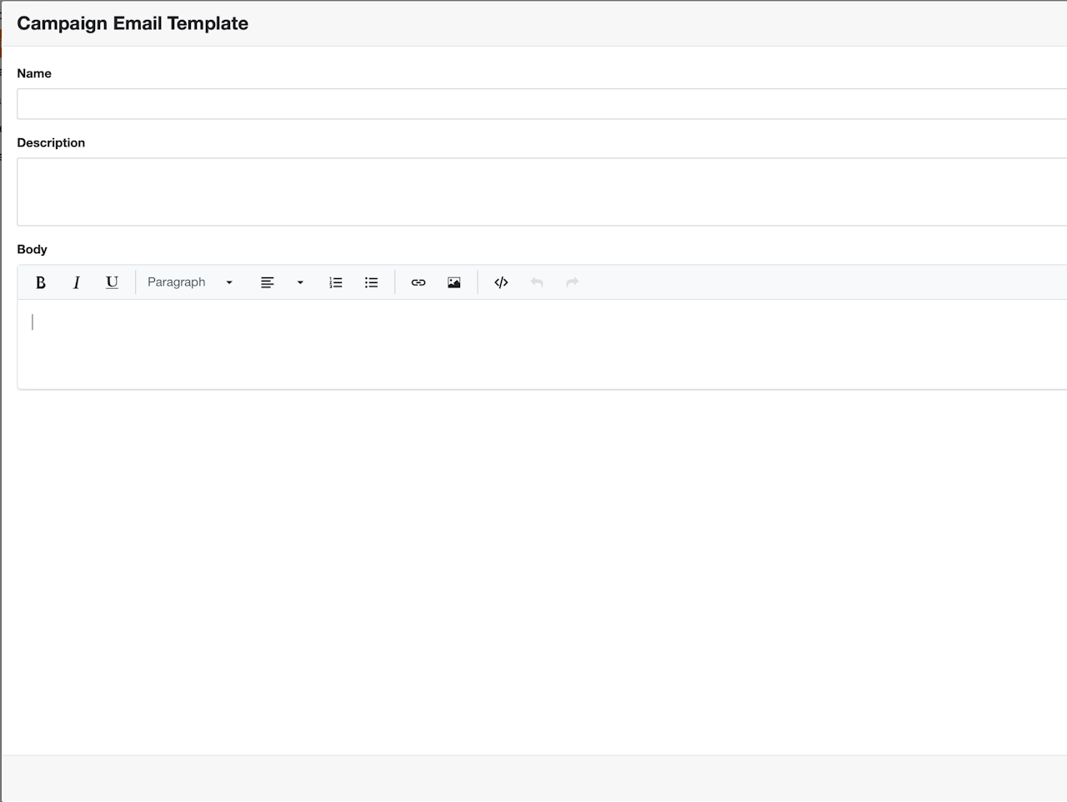This screenshot has height=802, width=1067.
Task: Apply left text alignment with the align icon
Action: pyautogui.click(x=268, y=282)
